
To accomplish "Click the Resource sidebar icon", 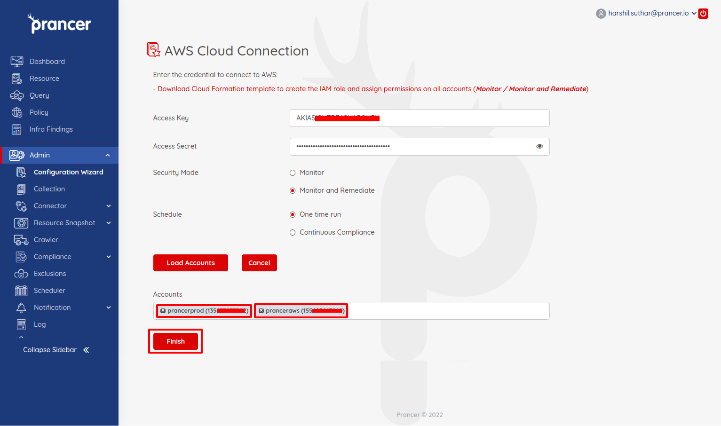I will 17,79.
